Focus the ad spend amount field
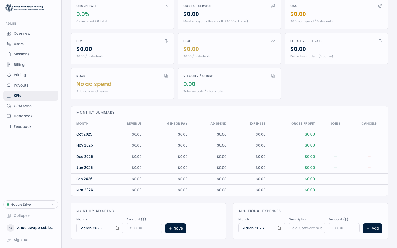 coord(144,228)
